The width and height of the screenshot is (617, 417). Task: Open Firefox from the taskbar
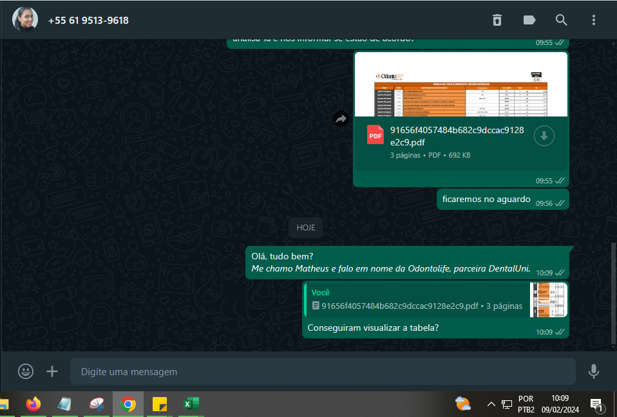pyautogui.click(x=33, y=404)
